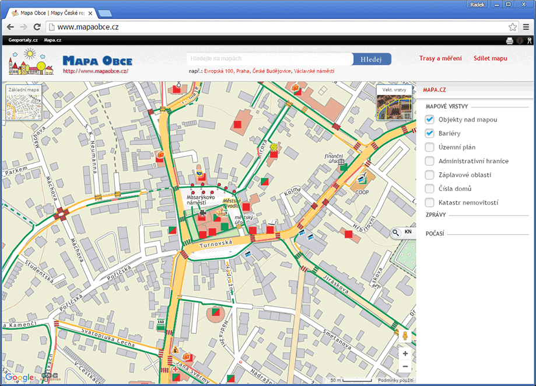The width and height of the screenshot is (536, 386).
Task: Click the Evropská 100 example link
Action: click(x=219, y=71)
